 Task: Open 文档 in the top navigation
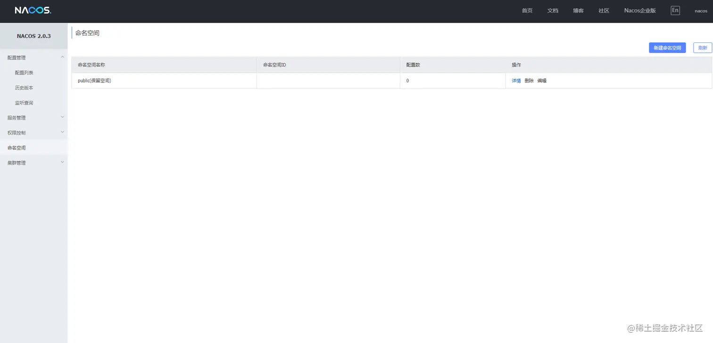553,10
